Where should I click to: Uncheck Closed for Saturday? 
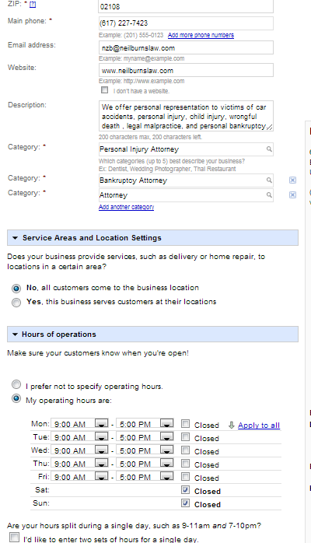click(185, 490)
